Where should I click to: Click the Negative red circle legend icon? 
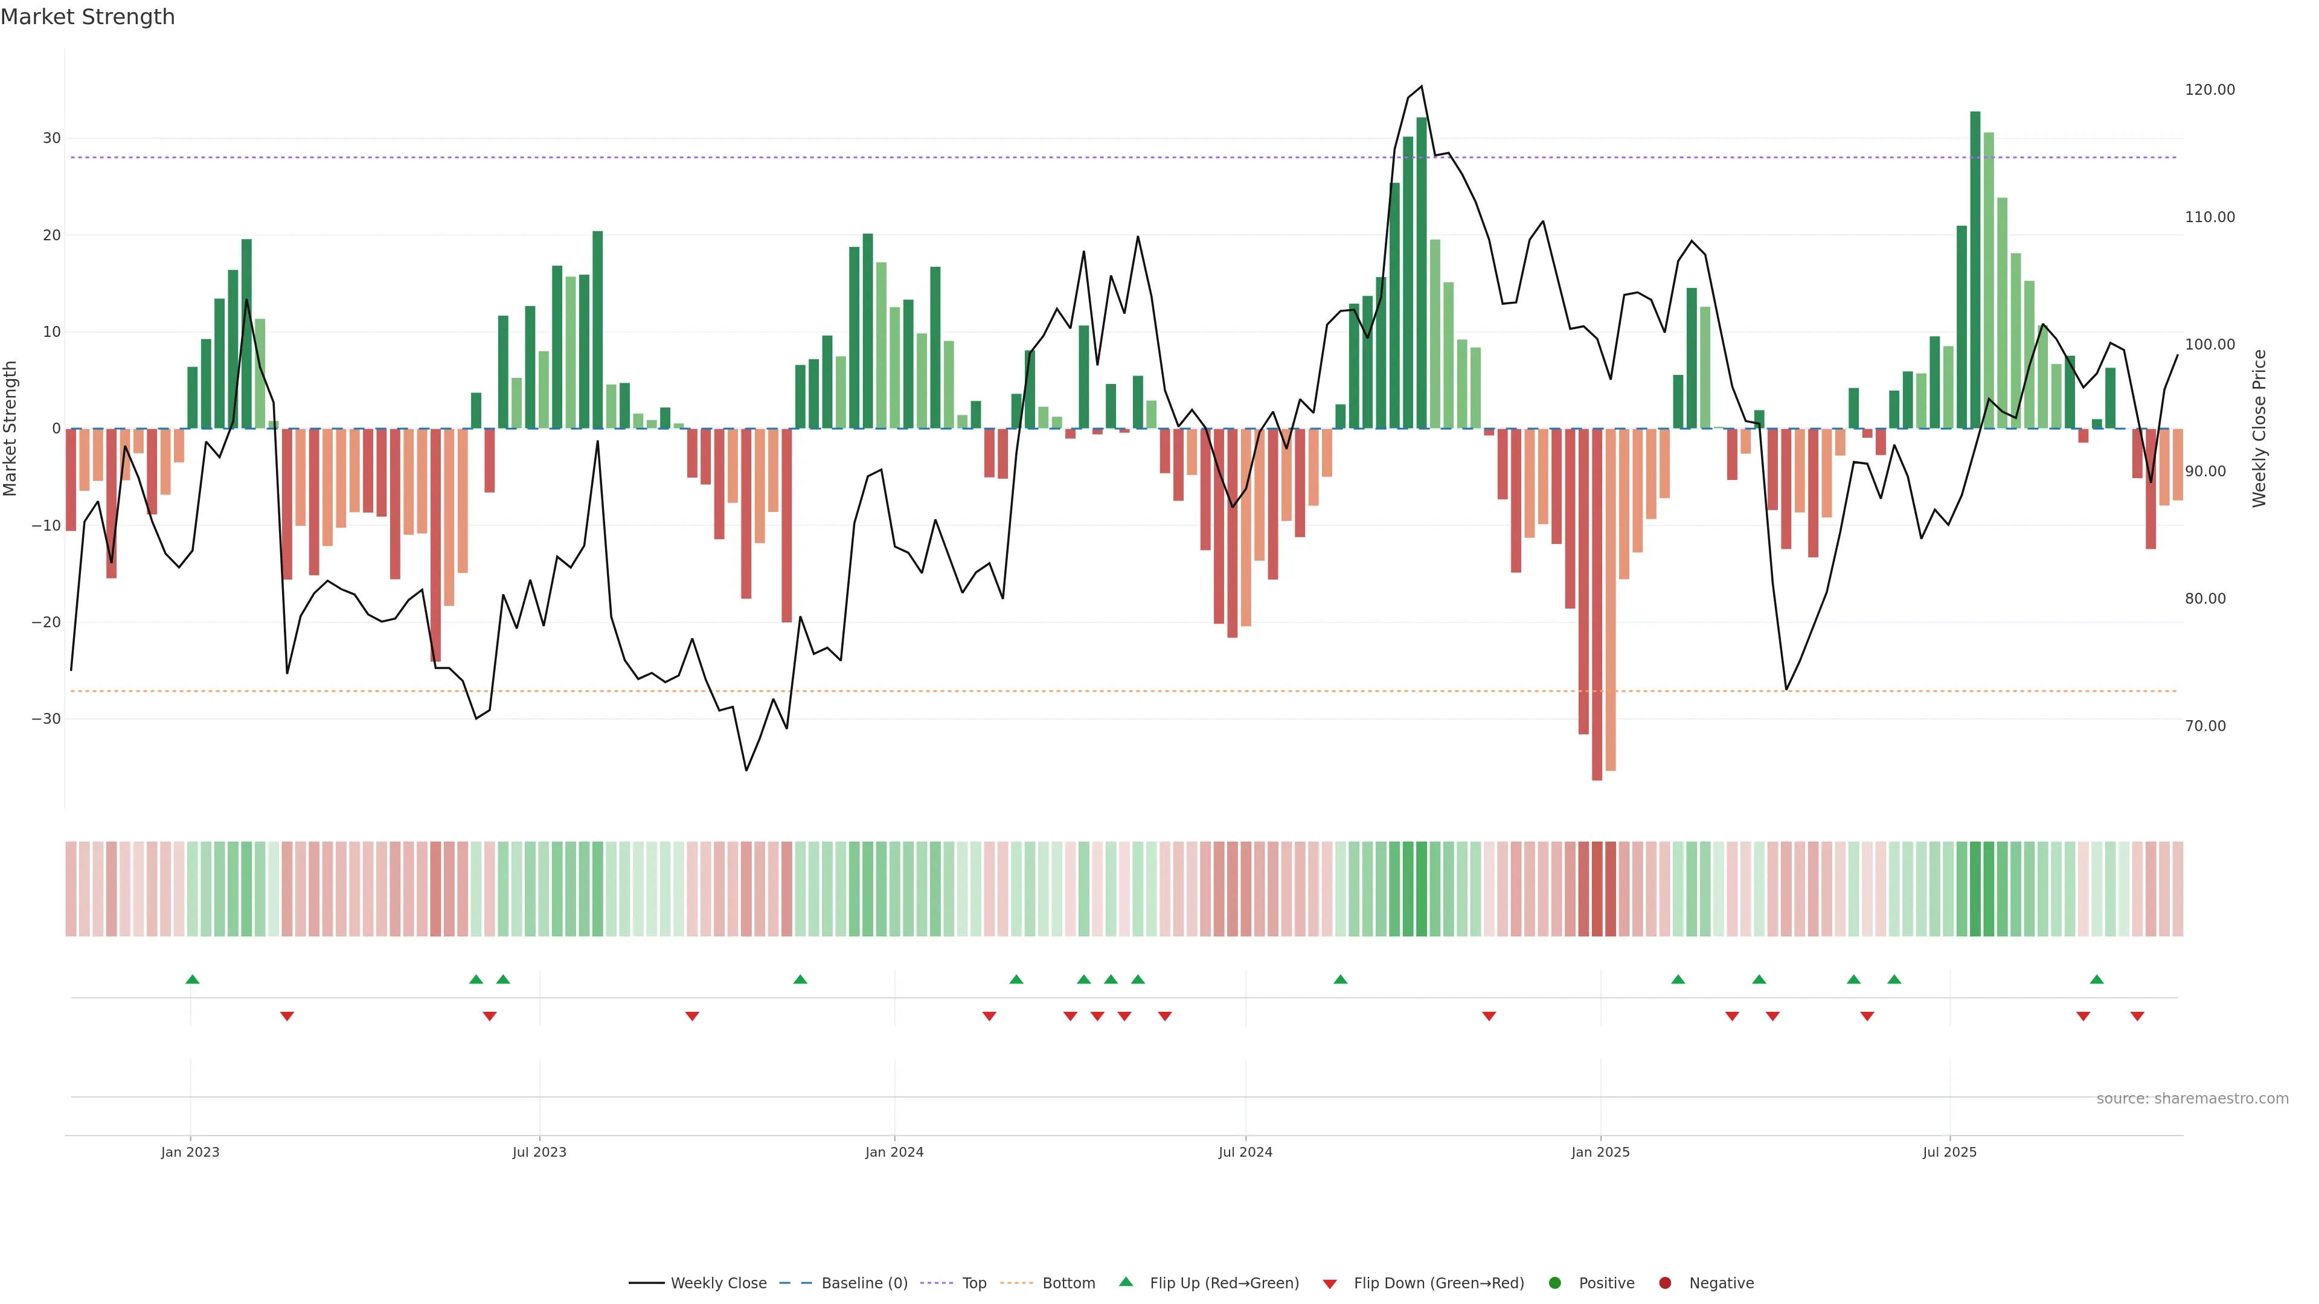pos(1664,1283)
